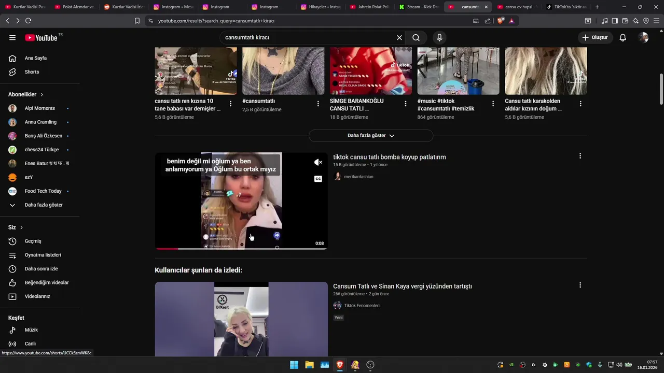This screenshot has height=373, width=664.
Task: Open the browser main menu
Action: click(x=656, y=21)
